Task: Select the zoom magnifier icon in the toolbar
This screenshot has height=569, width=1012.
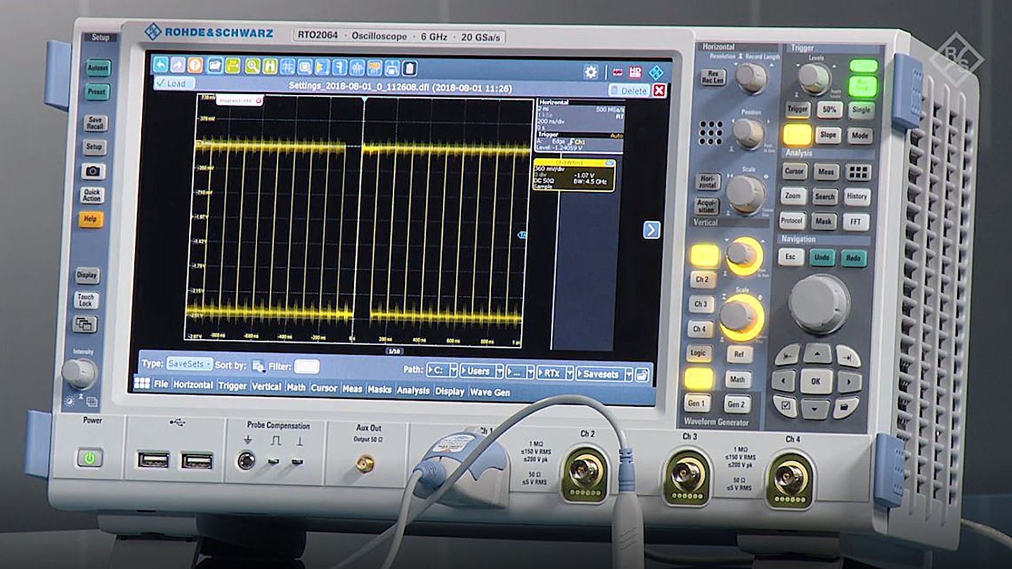Action: click(x=252, y=67)
